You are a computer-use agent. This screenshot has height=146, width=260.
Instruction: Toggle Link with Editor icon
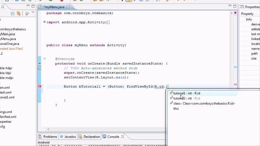point(19,13)
